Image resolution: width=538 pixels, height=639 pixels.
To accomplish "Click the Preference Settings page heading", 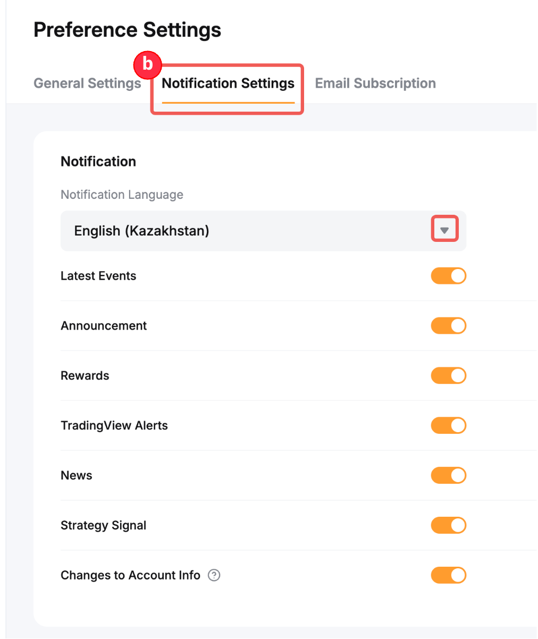I will coord(127,30).
